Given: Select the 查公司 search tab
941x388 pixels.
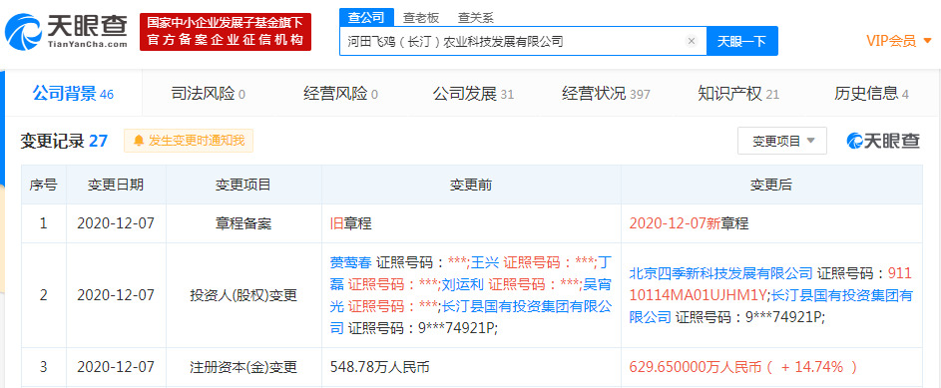Looking at the screenshot, I should click(x=366, y=17).
